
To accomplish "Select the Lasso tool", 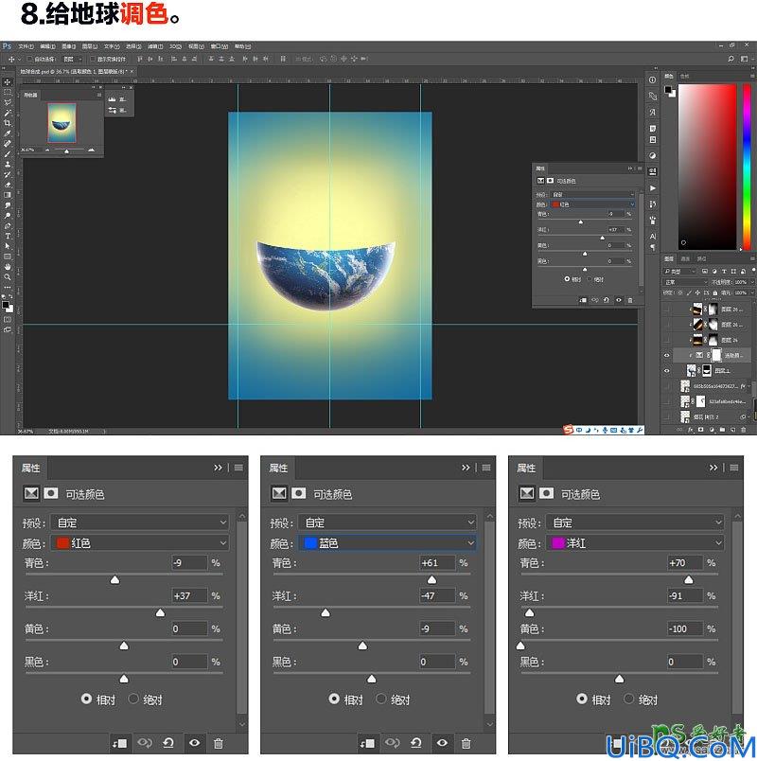I will point(8,102).
